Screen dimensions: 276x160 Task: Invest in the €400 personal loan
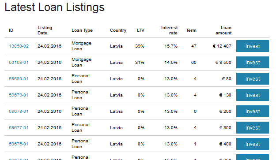coord(253,144)
